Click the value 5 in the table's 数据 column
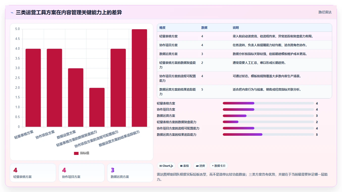The height and width of the screenshot is (192, 342). [202, 90]
